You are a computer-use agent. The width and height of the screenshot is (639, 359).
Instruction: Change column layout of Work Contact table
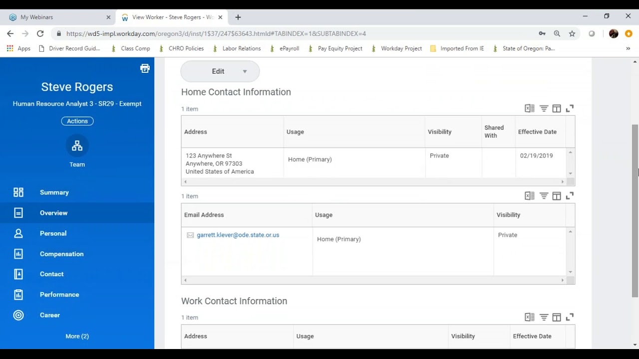(x=557, y=317)
